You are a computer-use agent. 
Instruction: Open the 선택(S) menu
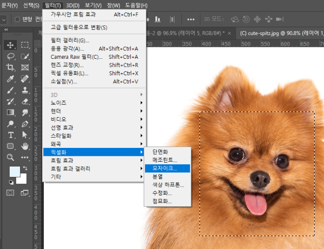(x=31, y=5)
